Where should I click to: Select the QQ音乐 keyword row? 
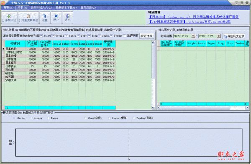click(x=60, y=73)
